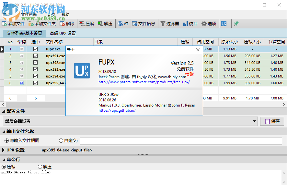
Task: Click the 移除 (remove) toolbar icon
Action: pyautogui.click(x=62, y=24)
